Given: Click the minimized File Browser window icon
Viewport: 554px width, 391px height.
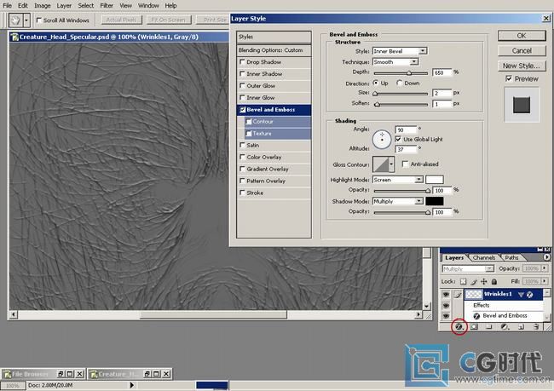Looking at the screenshot, I should coord(7,374).
